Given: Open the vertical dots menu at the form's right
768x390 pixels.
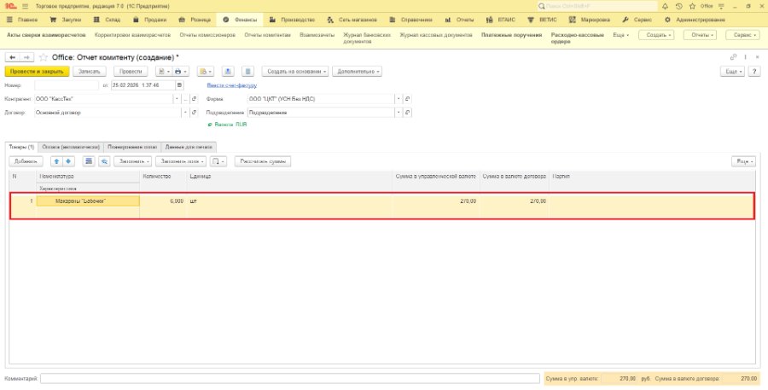Looking at the screenshot, I should click(x=746, y=57).
